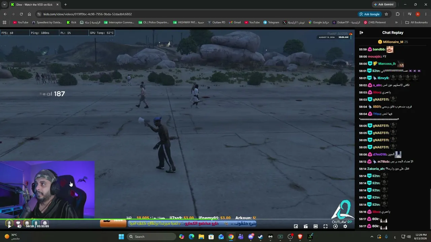Open Speedtest by Ookla bookmark
The height and width of the screenshot is (242, 431).
pyautogui.click(x=47, y=23)
